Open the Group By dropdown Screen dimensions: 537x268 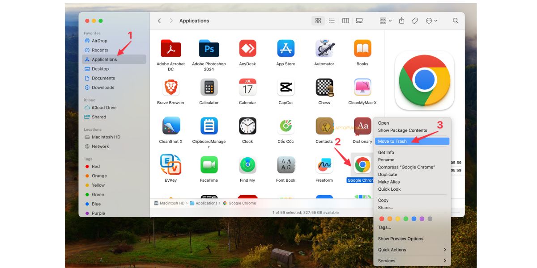pos(385,21)
